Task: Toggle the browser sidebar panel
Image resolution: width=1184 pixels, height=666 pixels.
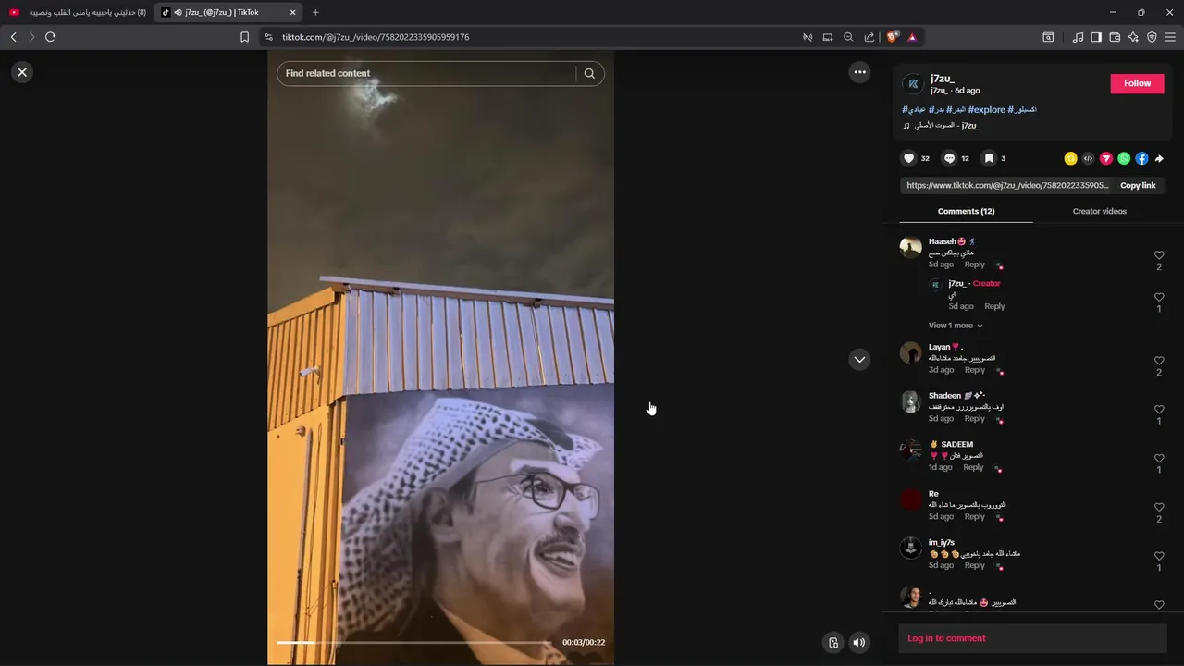Action: [1096, 37]
